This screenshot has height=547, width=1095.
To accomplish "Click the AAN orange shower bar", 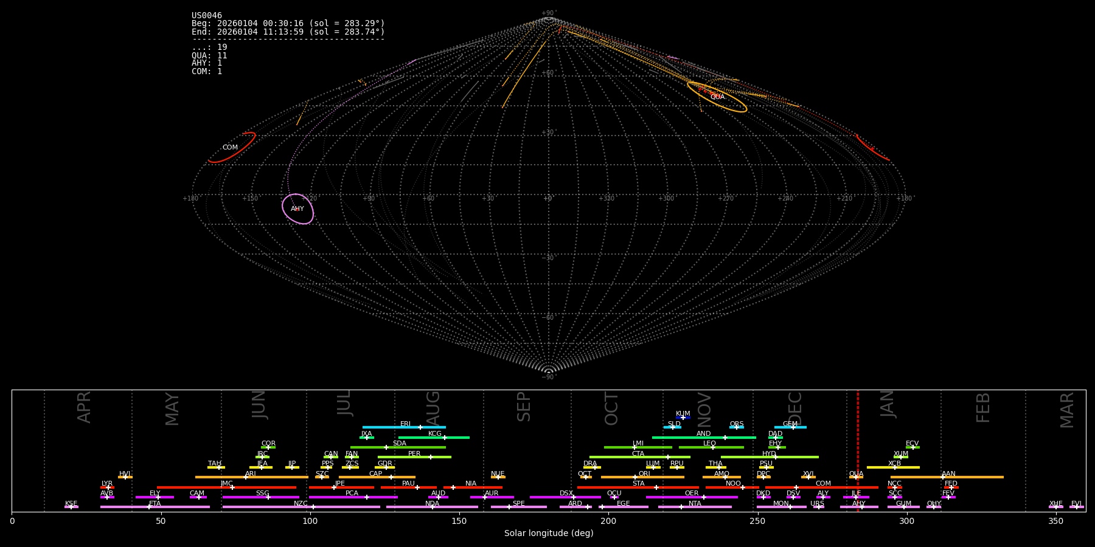I will click(x=947, y=477).
